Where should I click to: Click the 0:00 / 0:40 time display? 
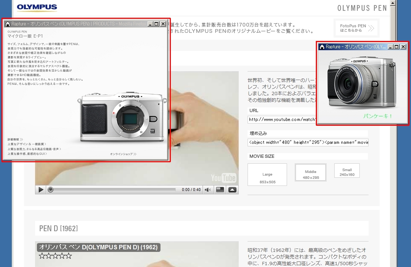pos(191,190)
